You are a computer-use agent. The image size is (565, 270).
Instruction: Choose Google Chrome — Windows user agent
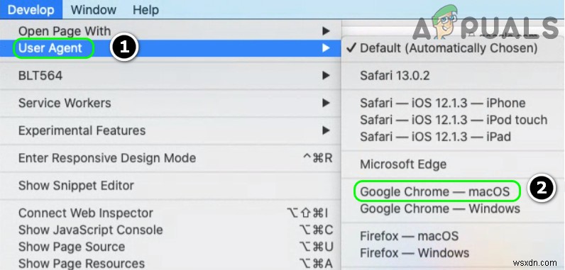point(453,208)
